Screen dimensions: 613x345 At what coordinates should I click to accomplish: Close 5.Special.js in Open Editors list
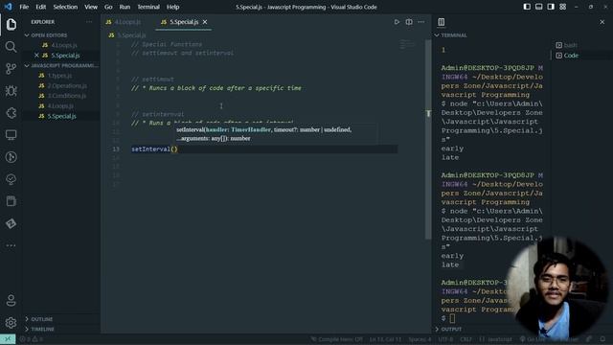(x=36, y=56)
